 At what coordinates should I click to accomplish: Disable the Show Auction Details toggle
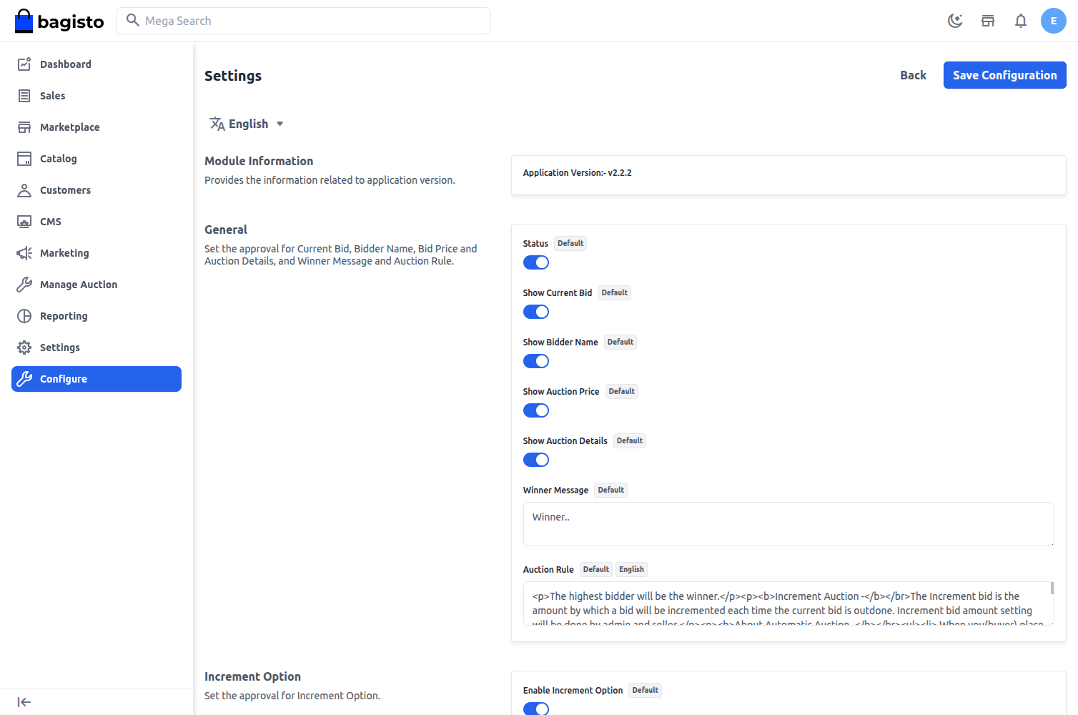click(x=536, y=460)
